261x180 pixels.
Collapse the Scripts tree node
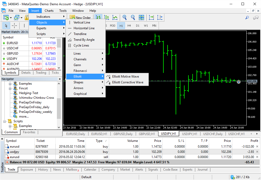pos(5,121)
